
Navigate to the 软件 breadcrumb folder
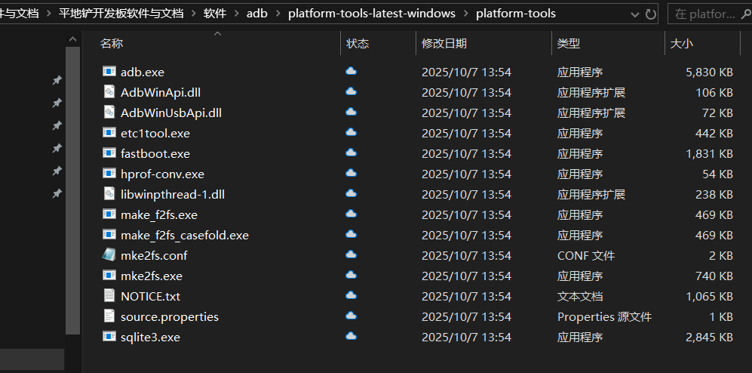[x=215, y=14]
